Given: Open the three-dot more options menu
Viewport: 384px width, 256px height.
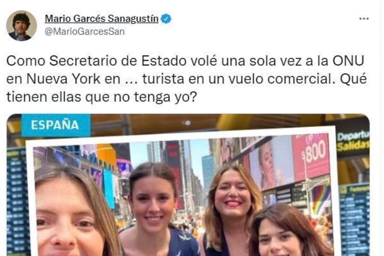Looking at the screenshot, I should pyautogui.click(x=364, y=19).
